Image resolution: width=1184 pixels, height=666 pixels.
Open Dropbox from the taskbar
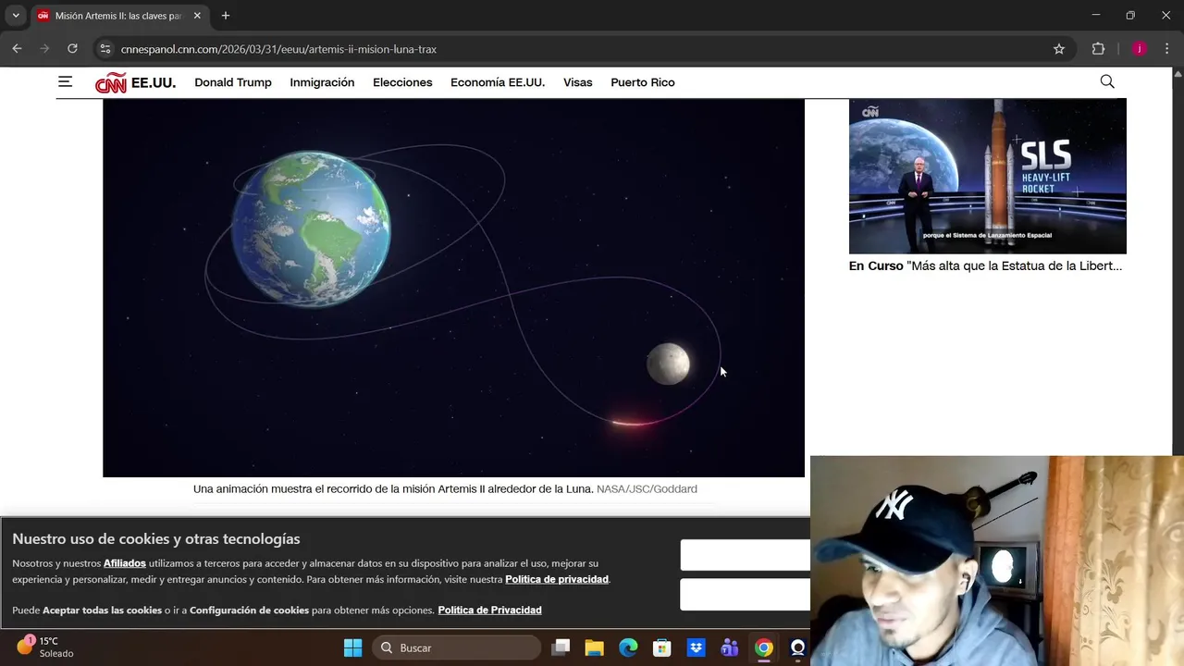click(x=696, y=647)
